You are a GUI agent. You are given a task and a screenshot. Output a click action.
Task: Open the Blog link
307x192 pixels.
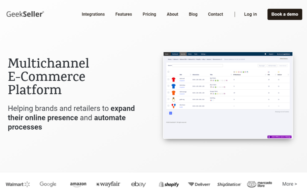point(193,14)
